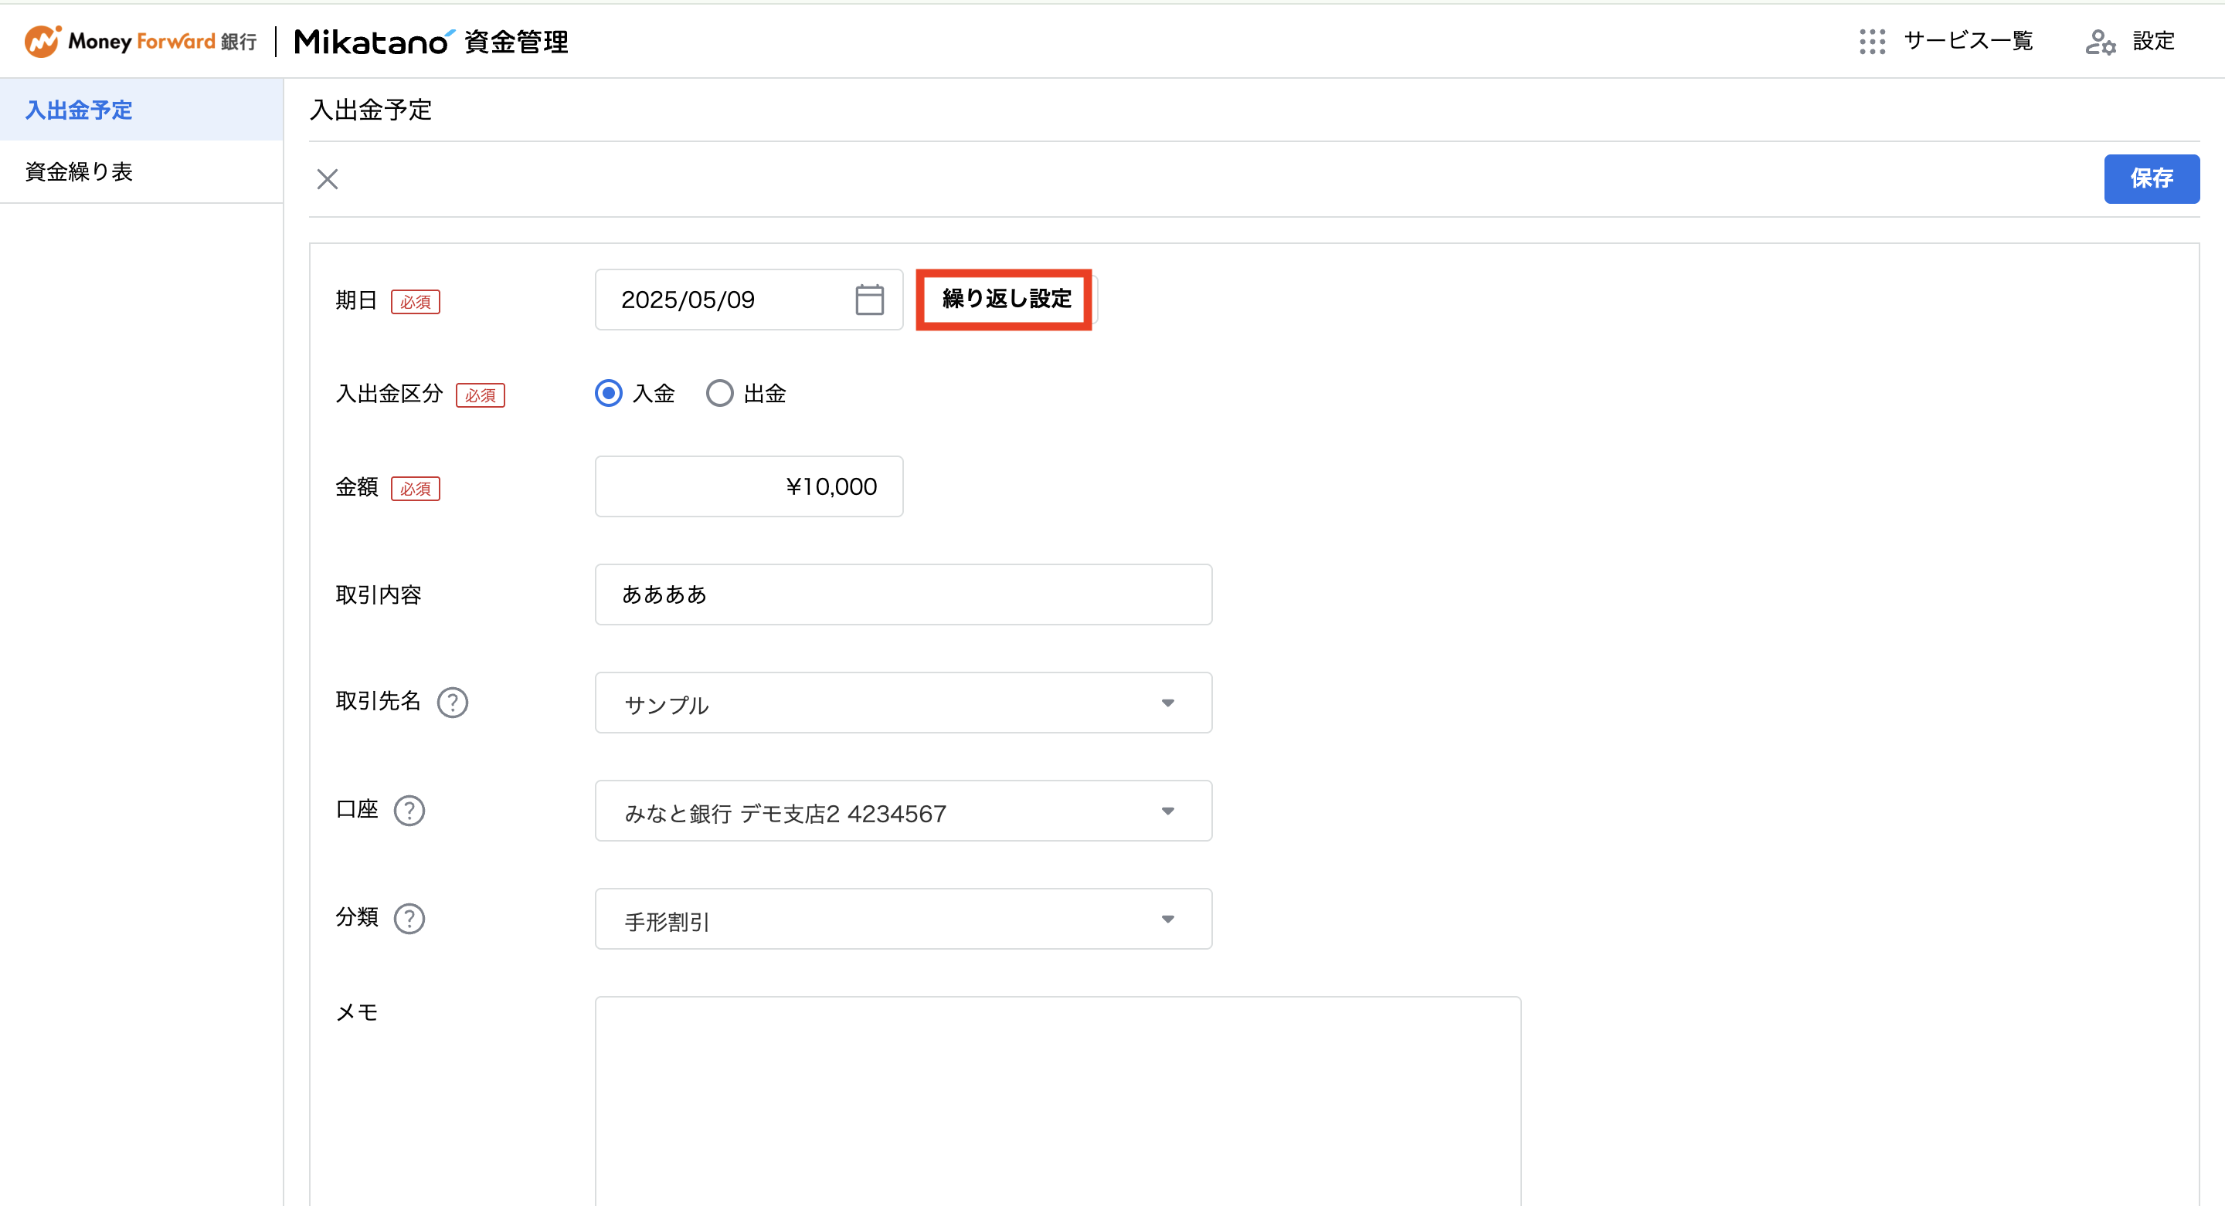Go to 入出金予定 in the sidebar

coord(141,110)
